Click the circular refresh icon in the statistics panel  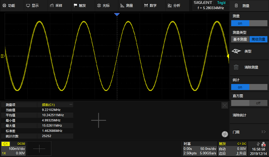click(x=225, y=134)
